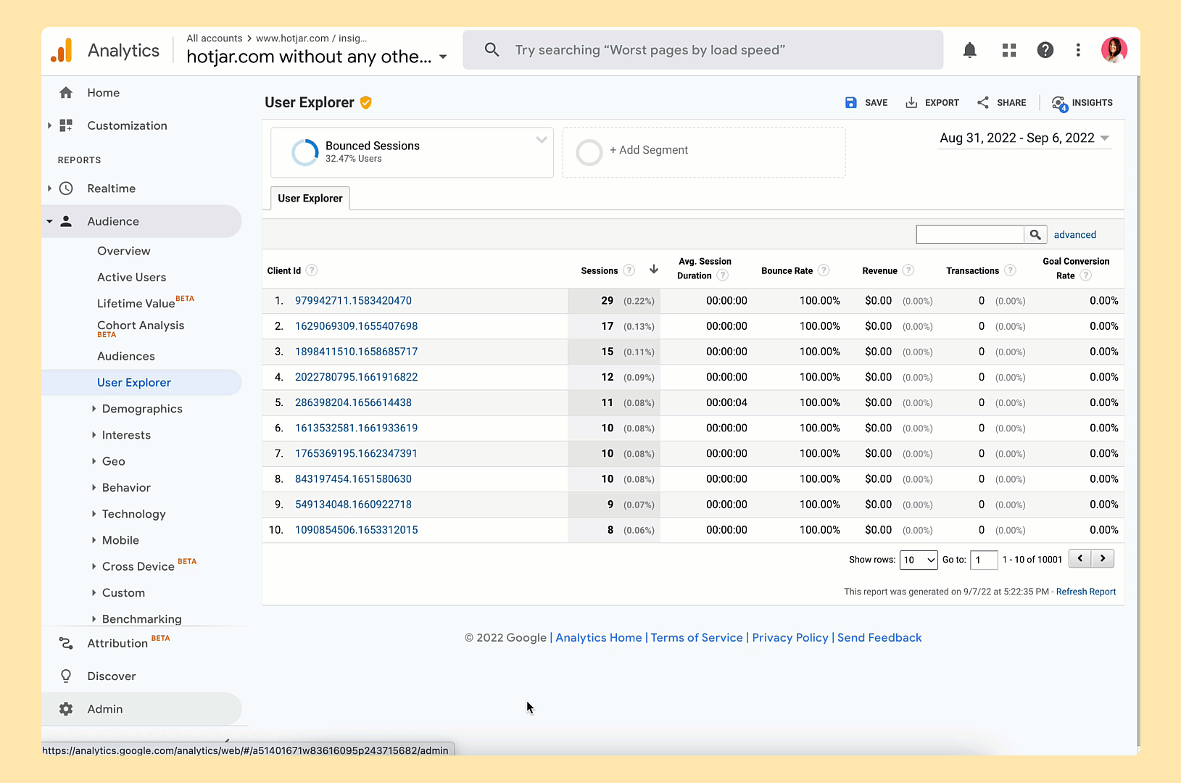Click help icon next to Sessions column
The image size is (1181, 783).
tap(629, 270)
